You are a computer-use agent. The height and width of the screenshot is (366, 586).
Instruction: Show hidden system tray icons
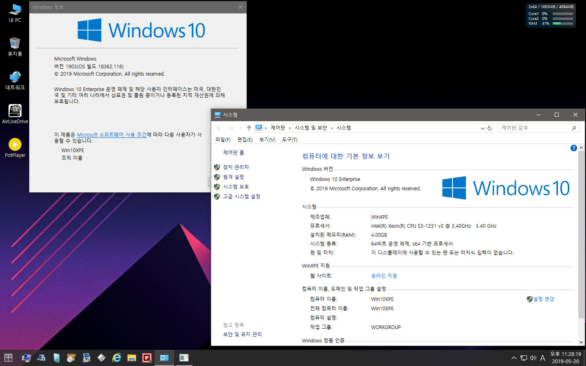[x=514, y=358]
